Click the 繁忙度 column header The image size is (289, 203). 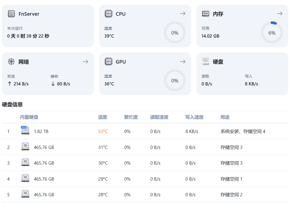click(x=131, y=117)
